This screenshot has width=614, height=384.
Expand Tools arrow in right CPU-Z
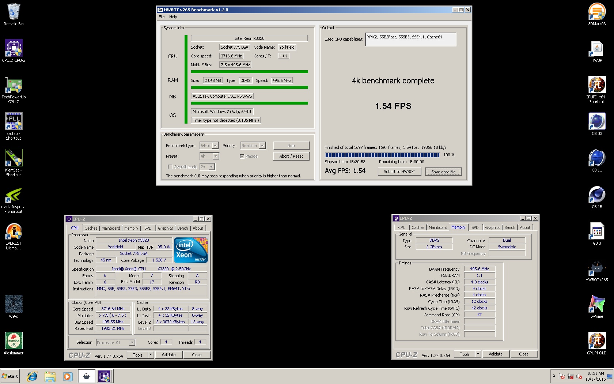click(478, 354)
